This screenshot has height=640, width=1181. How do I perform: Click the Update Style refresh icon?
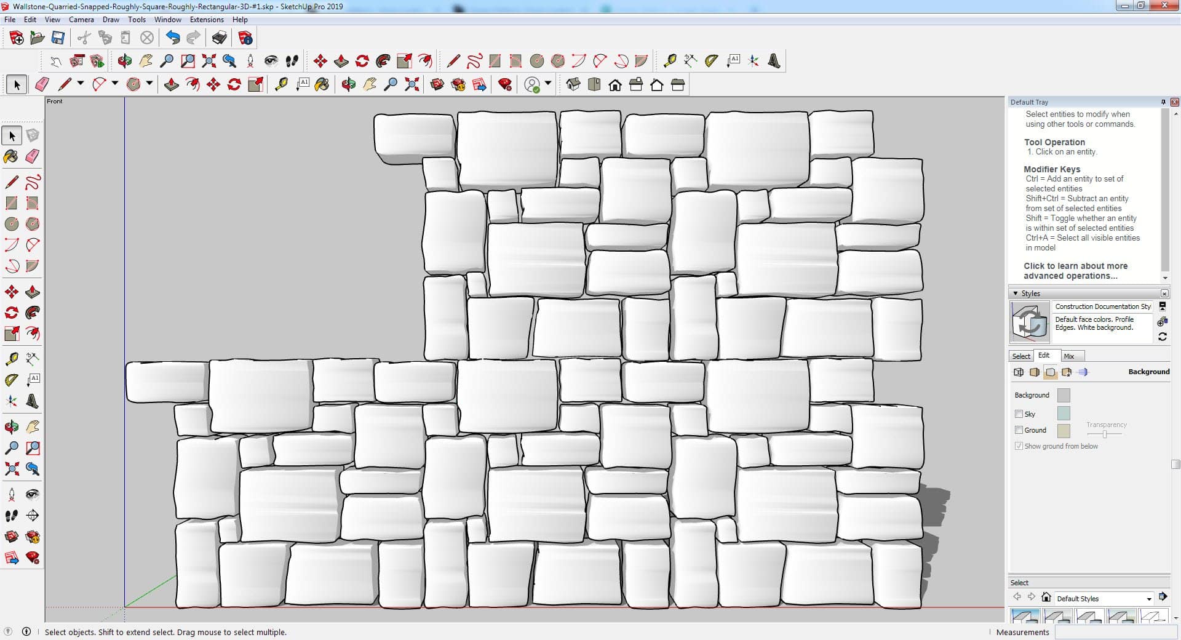tap(1162, 337)
